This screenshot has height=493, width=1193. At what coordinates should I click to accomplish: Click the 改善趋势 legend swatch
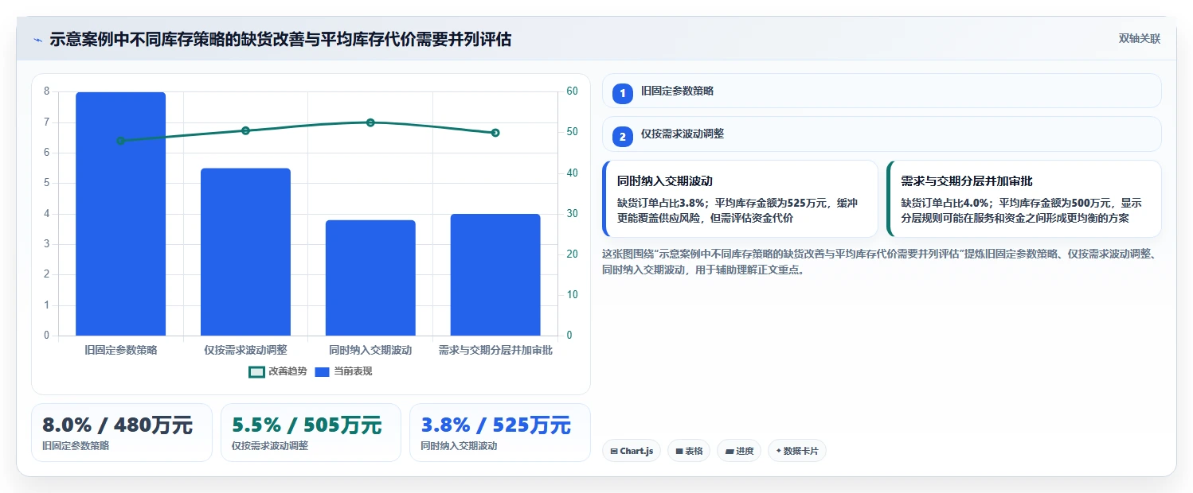pos(256,371)
